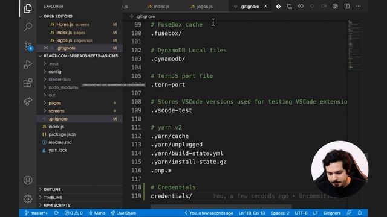Click the feedback icon in status bar
This screenshot has height=217, width=387.
(349, 213)
